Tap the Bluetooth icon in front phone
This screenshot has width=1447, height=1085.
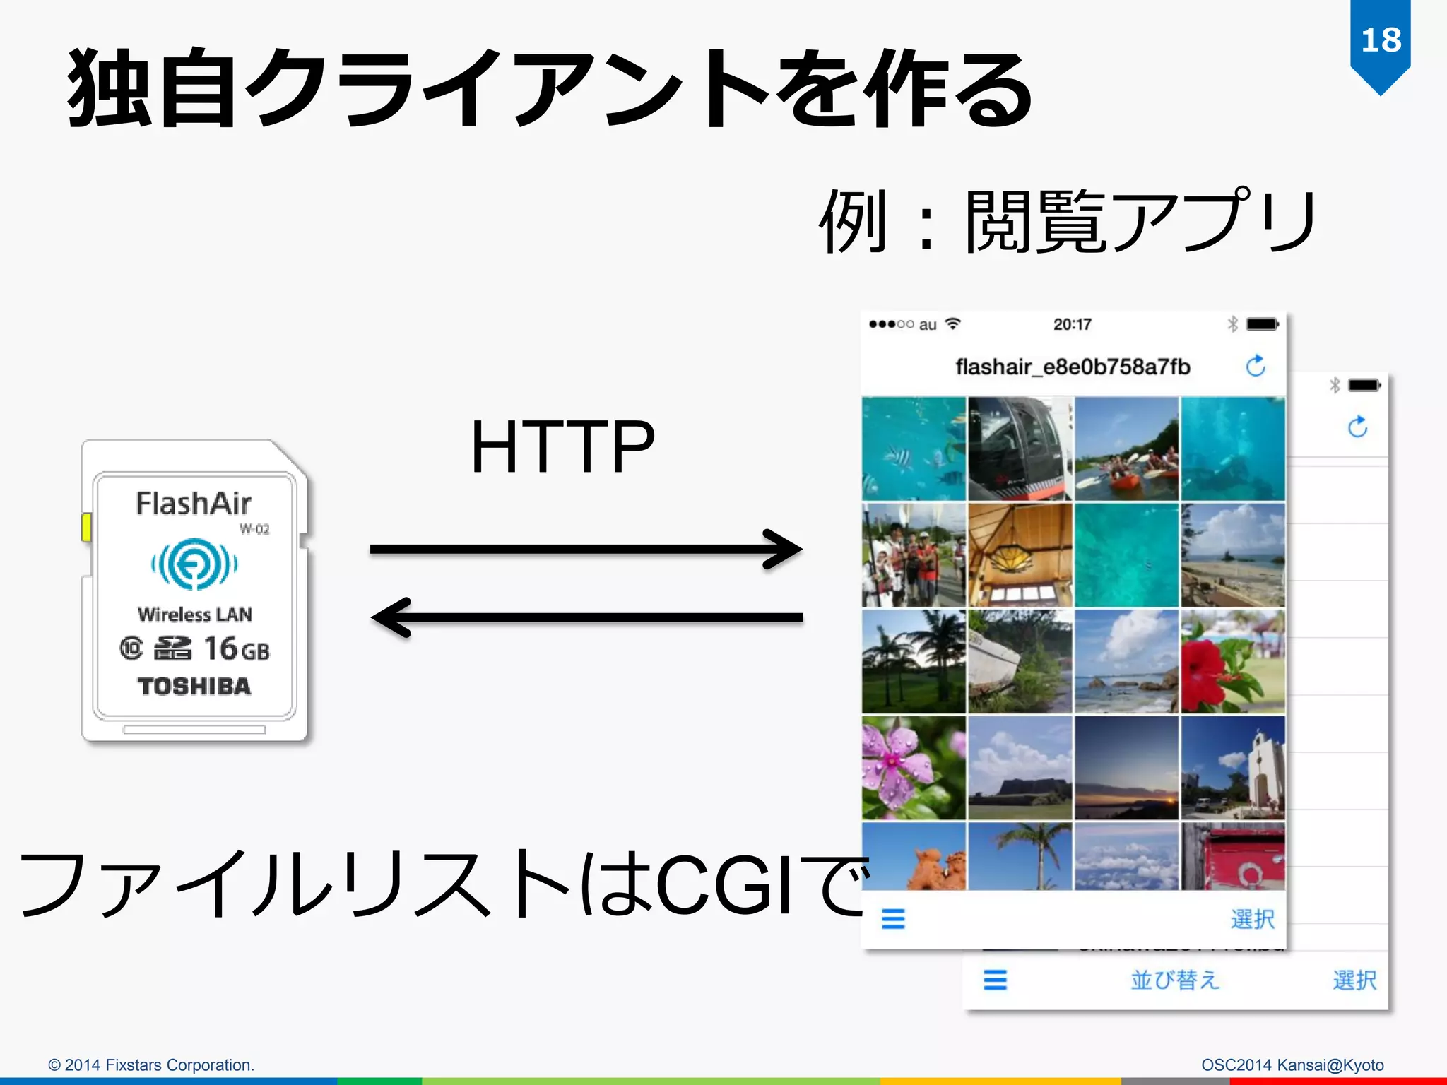click(x=1232, y=324)
